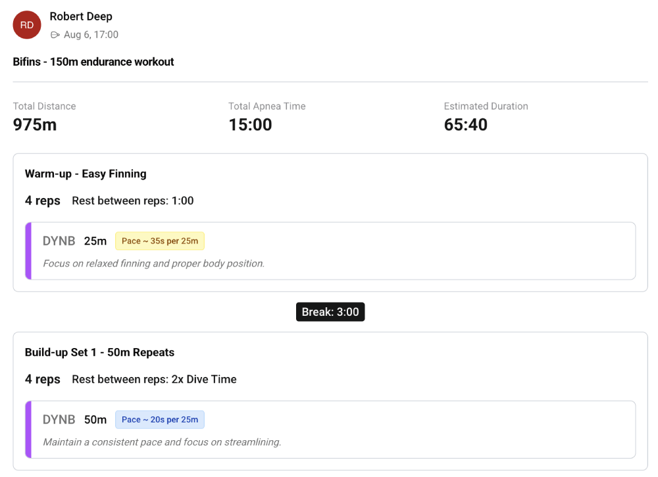
Task: Click the 65:40 estimated duration value
Action: (465, 124)
